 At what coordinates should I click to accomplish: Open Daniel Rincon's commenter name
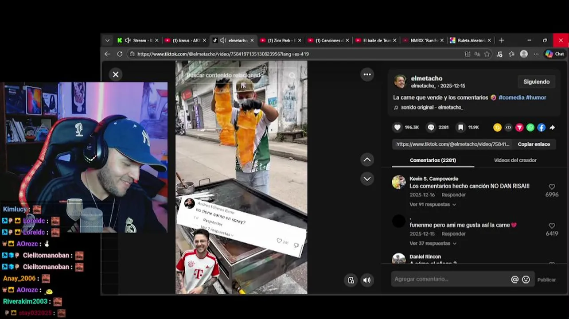click(425, 257)
